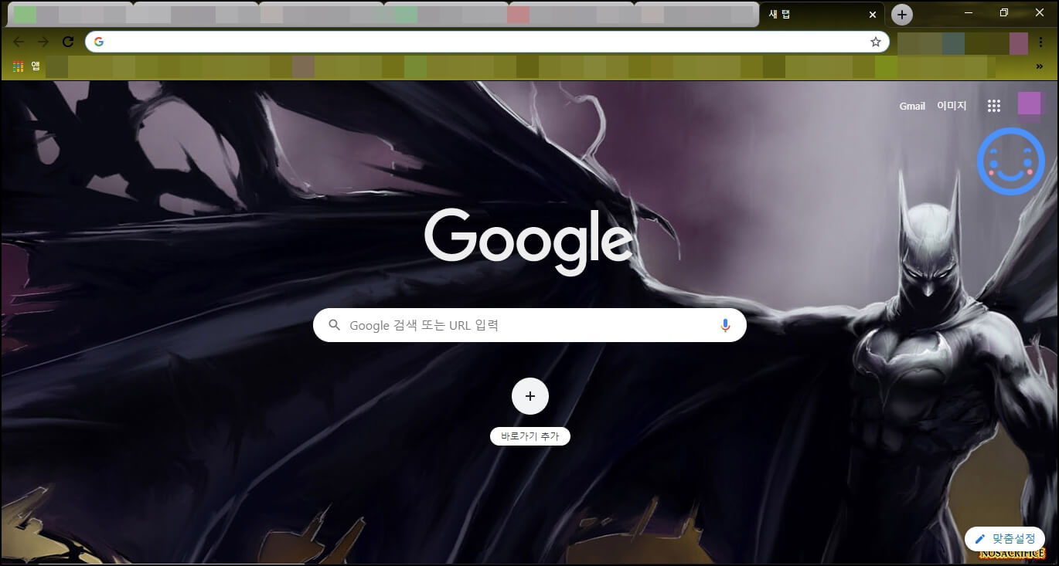Open 맞춤설정 customize button

[x=1005, y=538]
